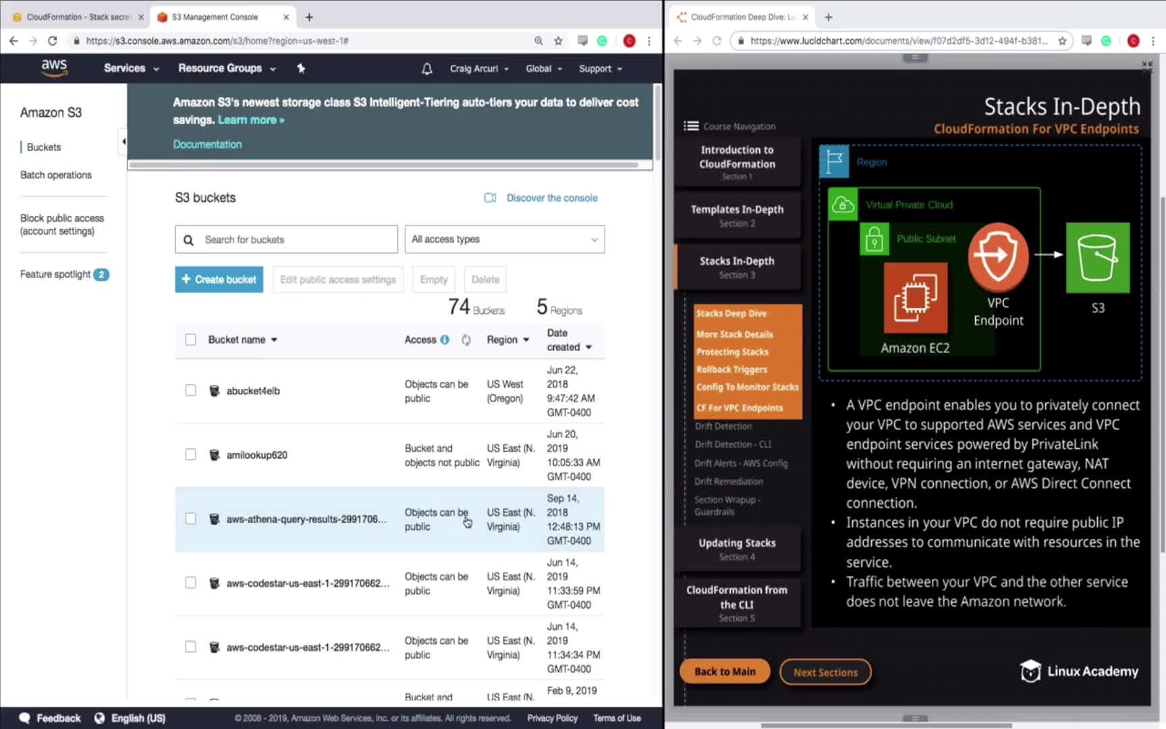Switch to the CloudFormation Stack tab
1166x729 pixels.
78,17
